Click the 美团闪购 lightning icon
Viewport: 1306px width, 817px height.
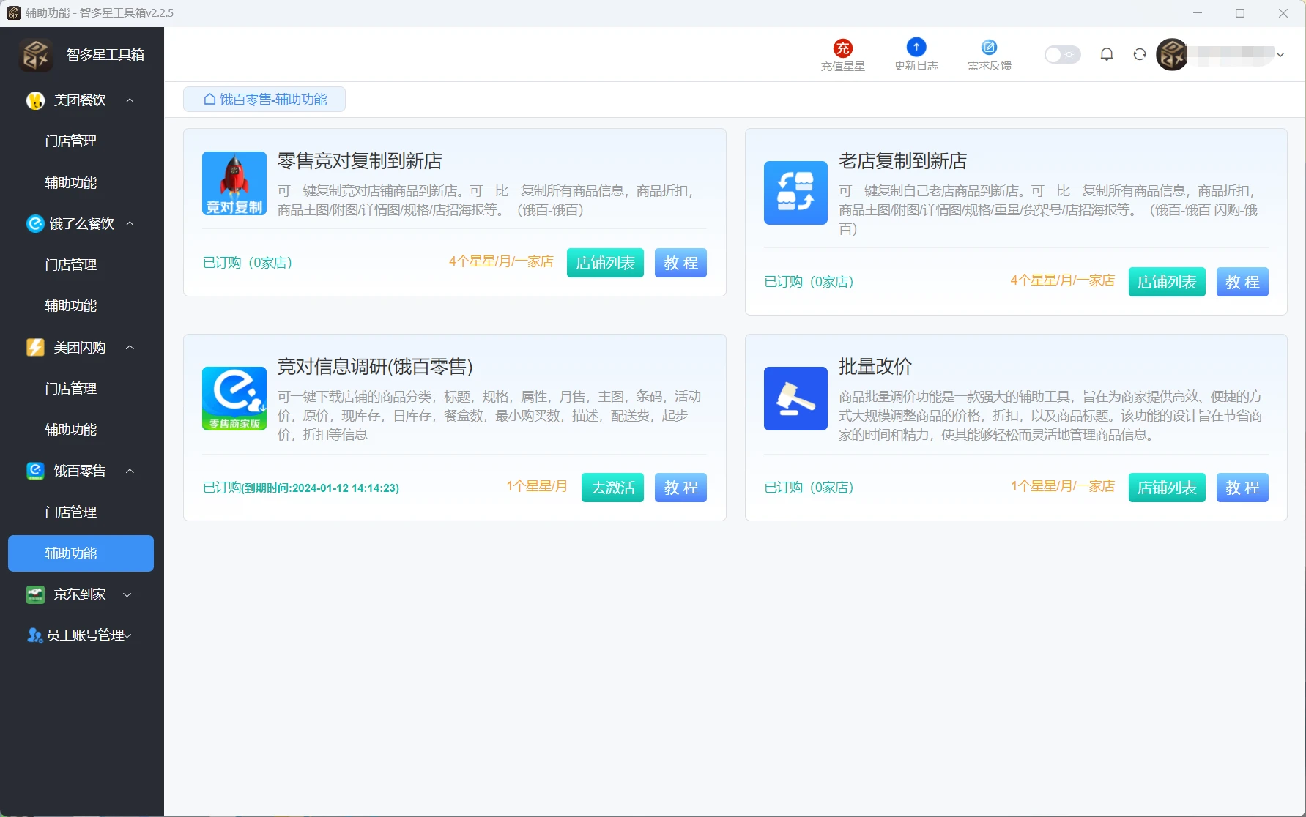(x=35, y=347)
